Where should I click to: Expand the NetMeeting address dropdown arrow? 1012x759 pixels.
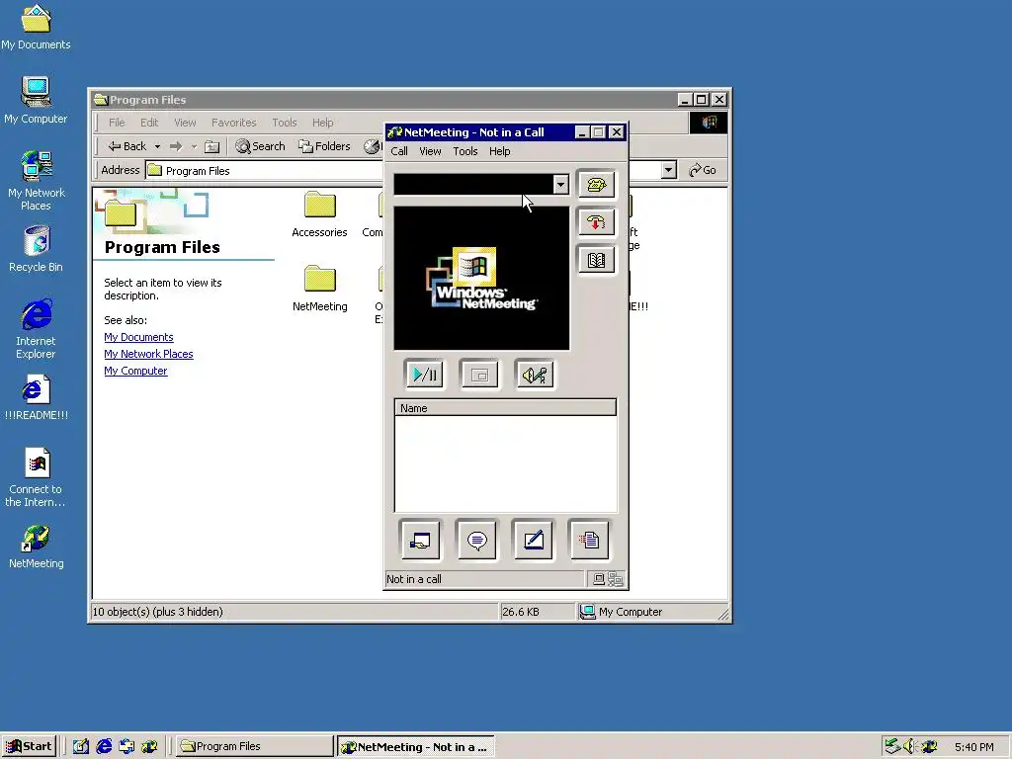[x=561, y=185]
